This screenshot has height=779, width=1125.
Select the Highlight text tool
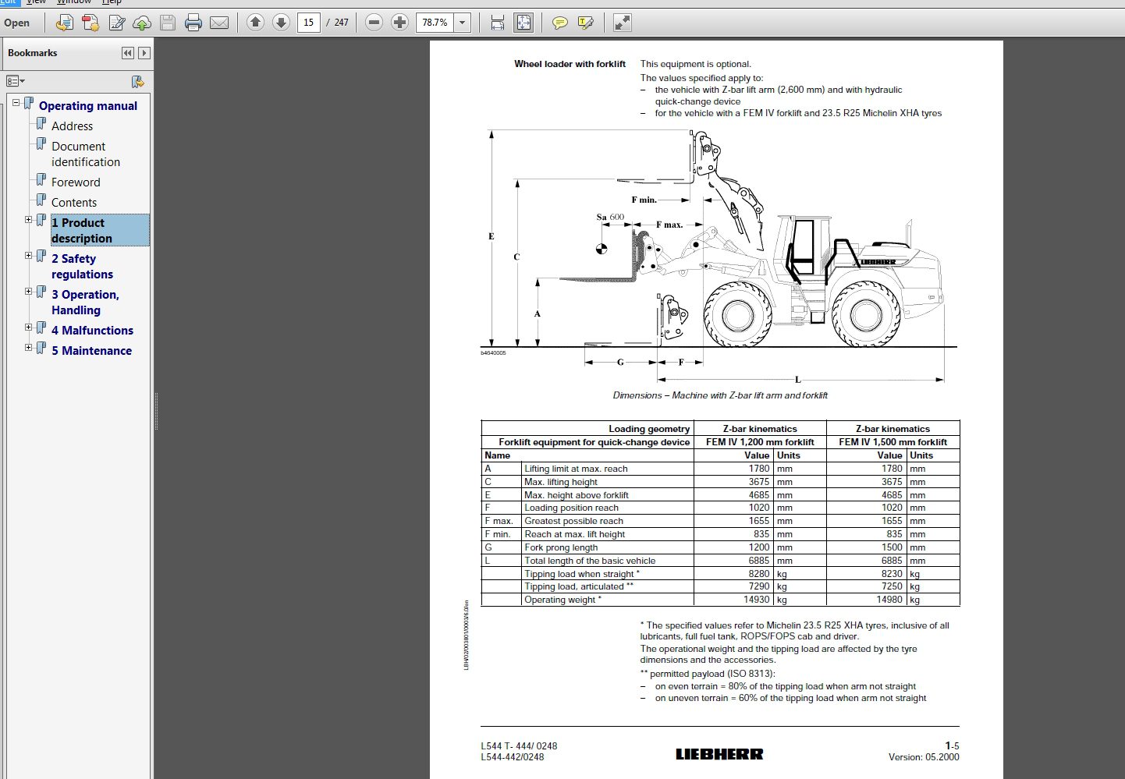coord(585,23)
